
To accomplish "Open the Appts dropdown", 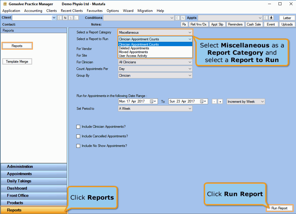I will click(x=260, y=18).
